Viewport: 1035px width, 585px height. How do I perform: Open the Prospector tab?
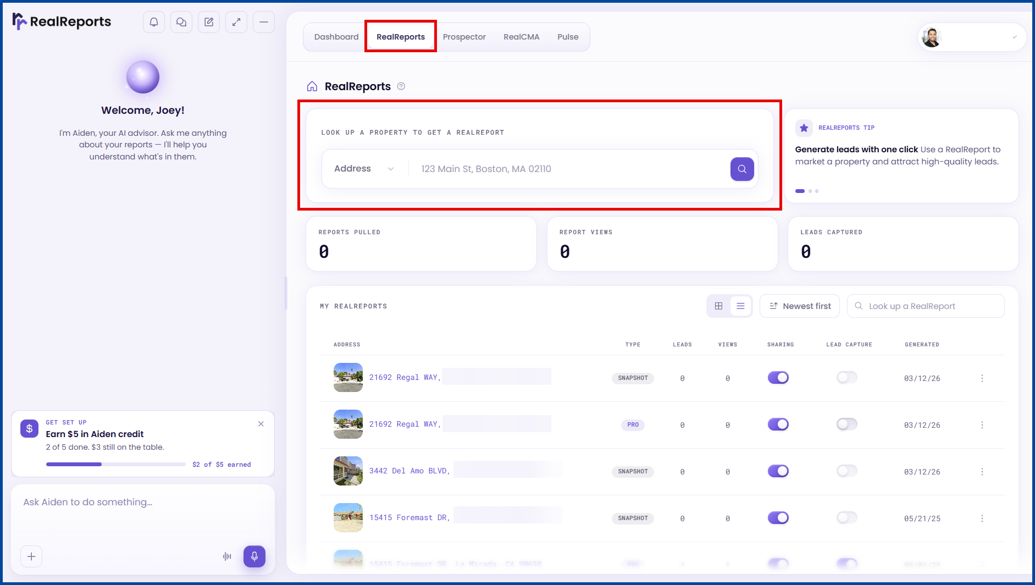tap(464, 37)
